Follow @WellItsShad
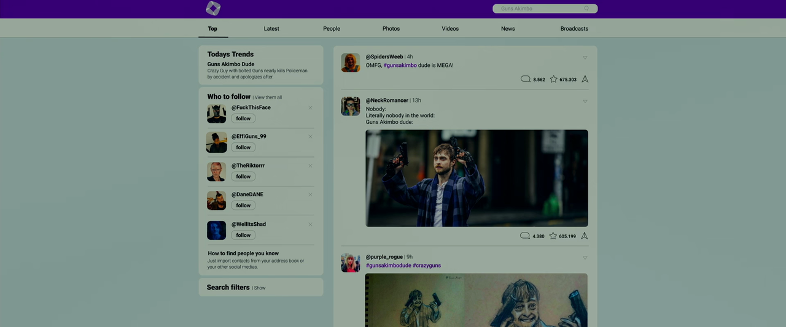This screenshot has width=786, height=327. (243, 235)
